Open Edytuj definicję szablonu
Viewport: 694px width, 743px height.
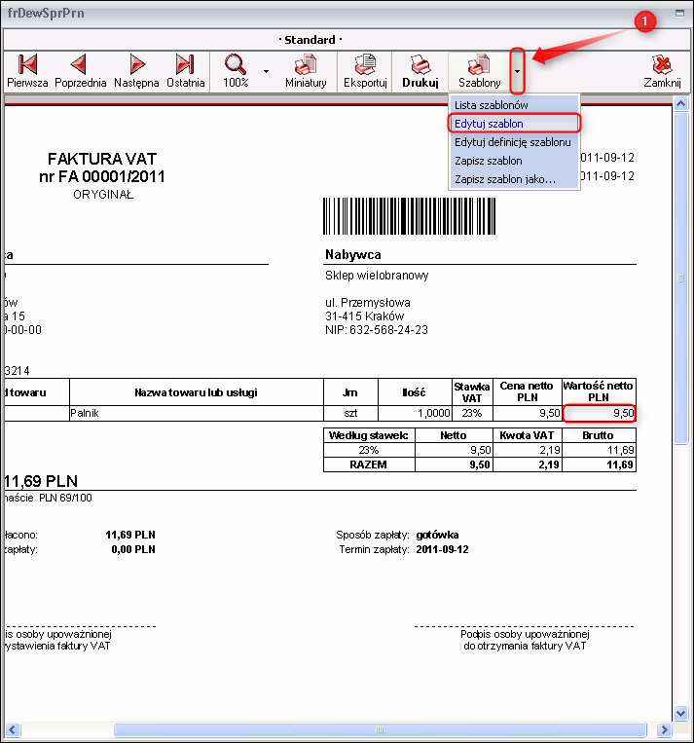pos(514,141)
